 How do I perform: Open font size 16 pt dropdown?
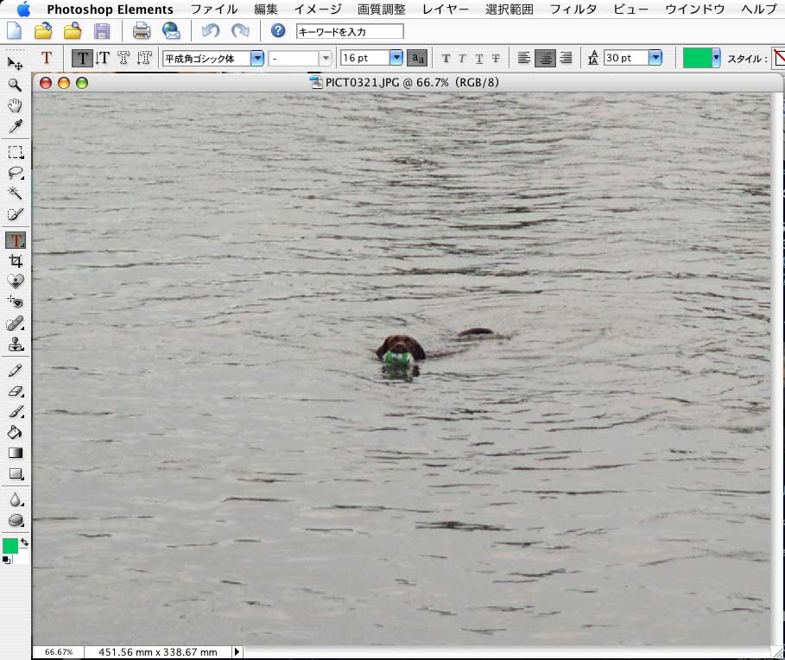point(396,58)
